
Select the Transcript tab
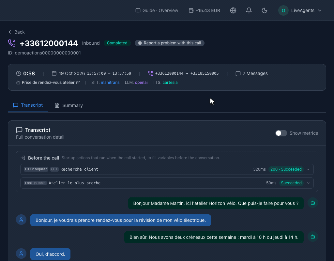pos(28,105)
